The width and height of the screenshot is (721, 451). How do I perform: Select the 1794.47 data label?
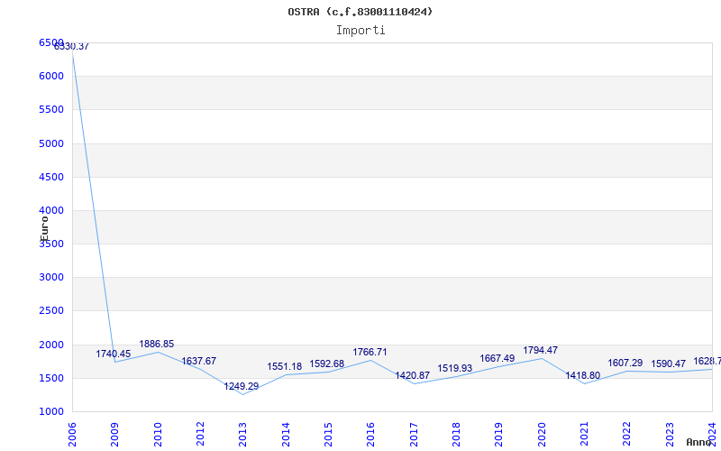(x=540, y=350)
